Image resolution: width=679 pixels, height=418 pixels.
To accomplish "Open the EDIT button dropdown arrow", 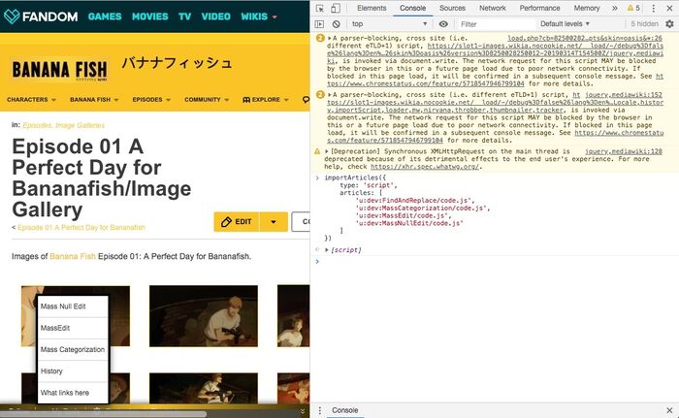I will coord(274,222).
